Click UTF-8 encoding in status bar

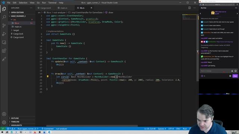(171, 129)
